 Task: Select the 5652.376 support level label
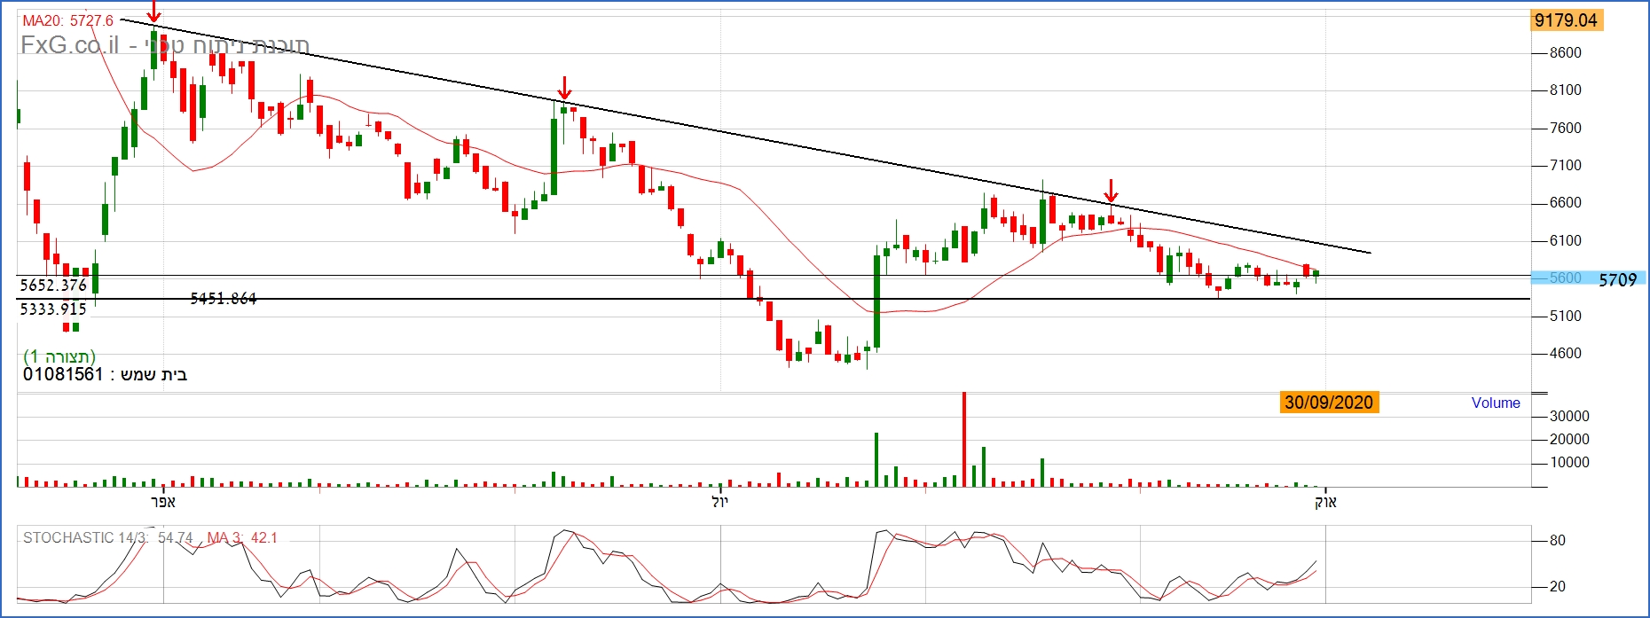(x=53, y=285)
